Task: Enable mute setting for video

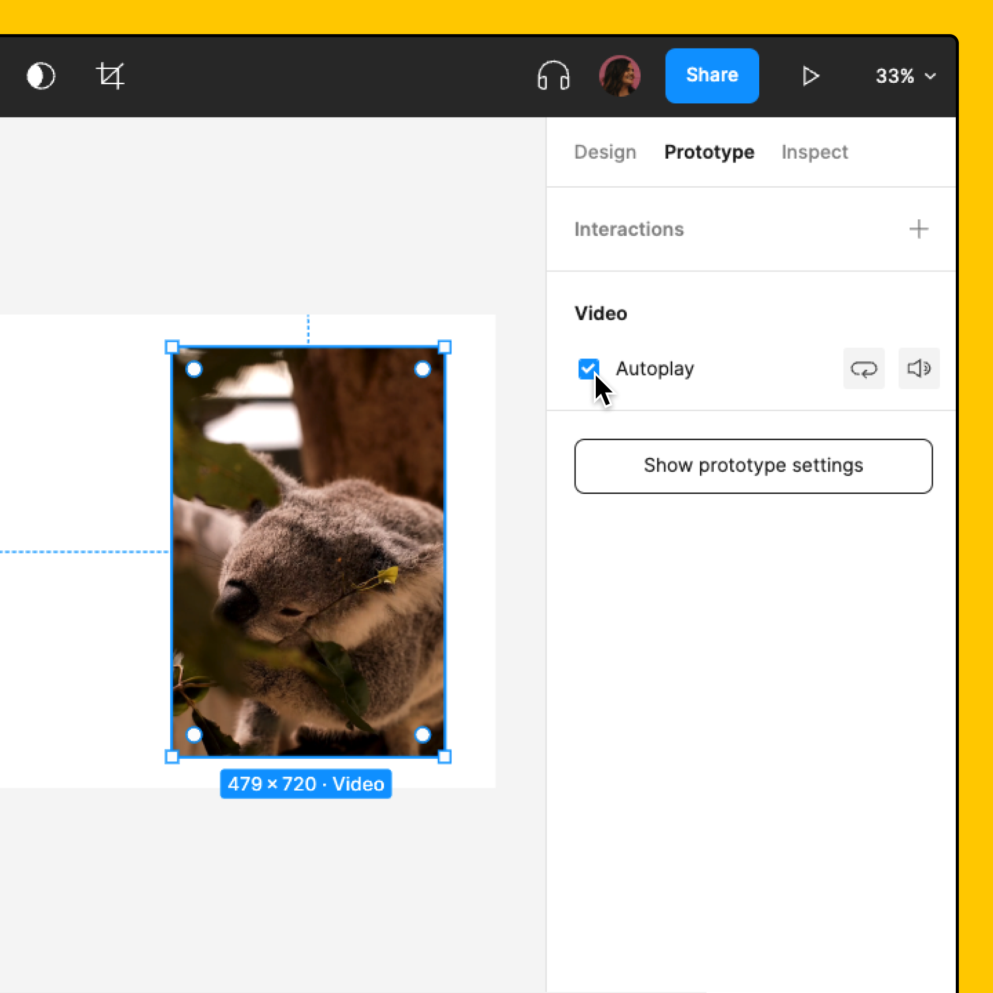Action: [x=919, y=367]
